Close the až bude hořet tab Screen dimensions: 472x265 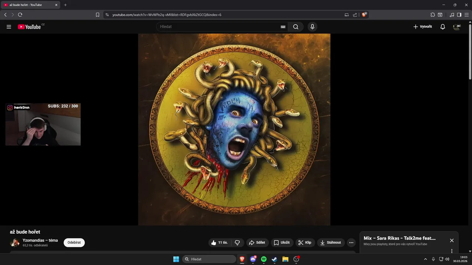(x=56, y=5)
